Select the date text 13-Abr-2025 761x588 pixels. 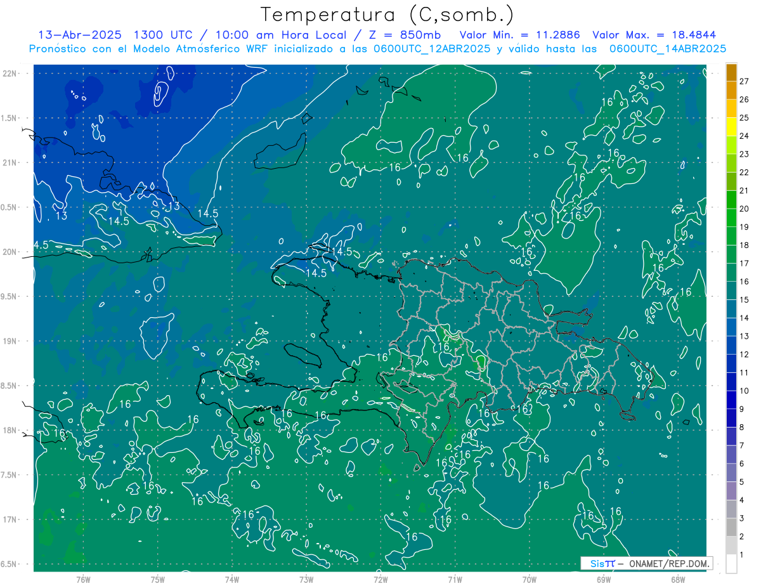click(x=80, y=35)
